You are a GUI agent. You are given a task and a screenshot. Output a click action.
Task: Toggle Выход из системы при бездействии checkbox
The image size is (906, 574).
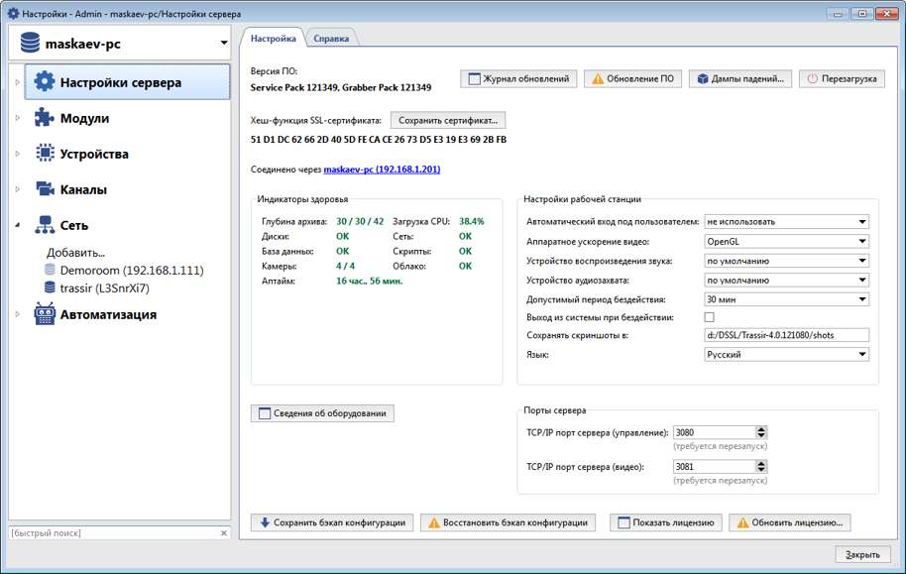[x=709, y=317]
